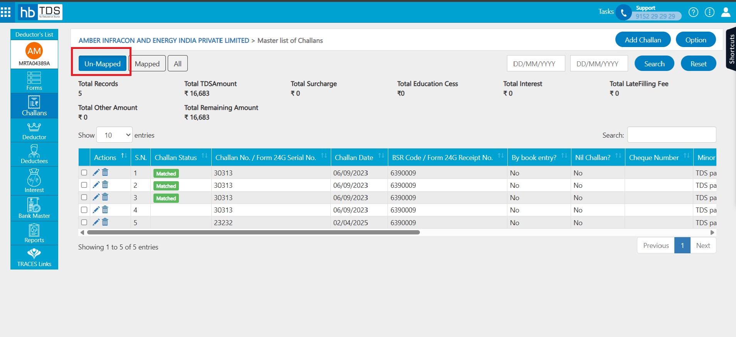Edit challan 23232 with pencil icon
Screen dimensions: 736x337
(x=96, y=222)
